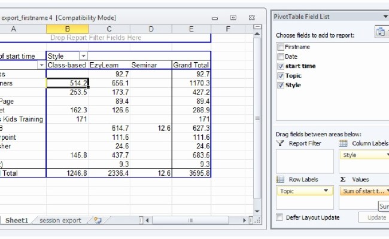Select the cell containing 437.7
Image resolution: width=389 pixels, height=239 pixels.
pos(109,155)
